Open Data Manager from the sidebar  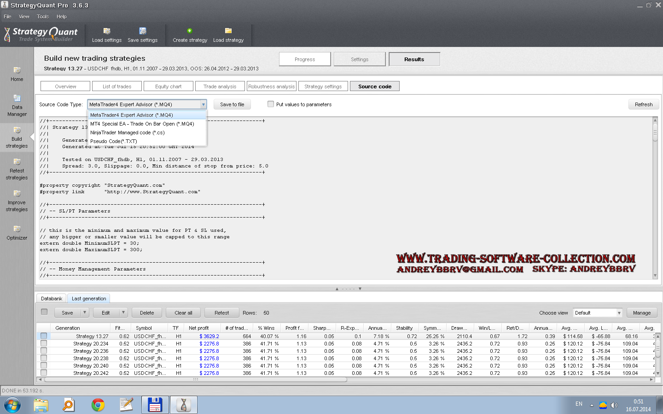pyautogui.click(x=17, y=98)
